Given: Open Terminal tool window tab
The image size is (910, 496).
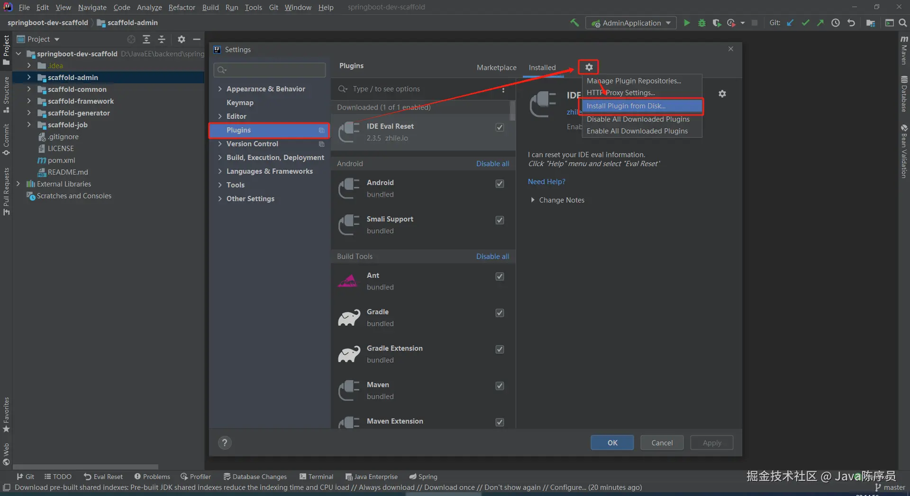Looking at the screenshot, I should click(317, 477).
